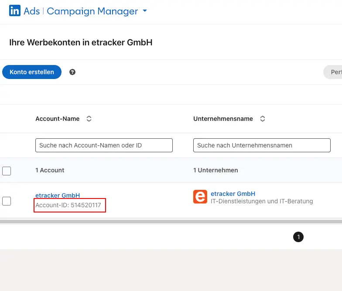Open the etracker GmbH account link
The width and height of the screenshot is (342, 291).
58,195
